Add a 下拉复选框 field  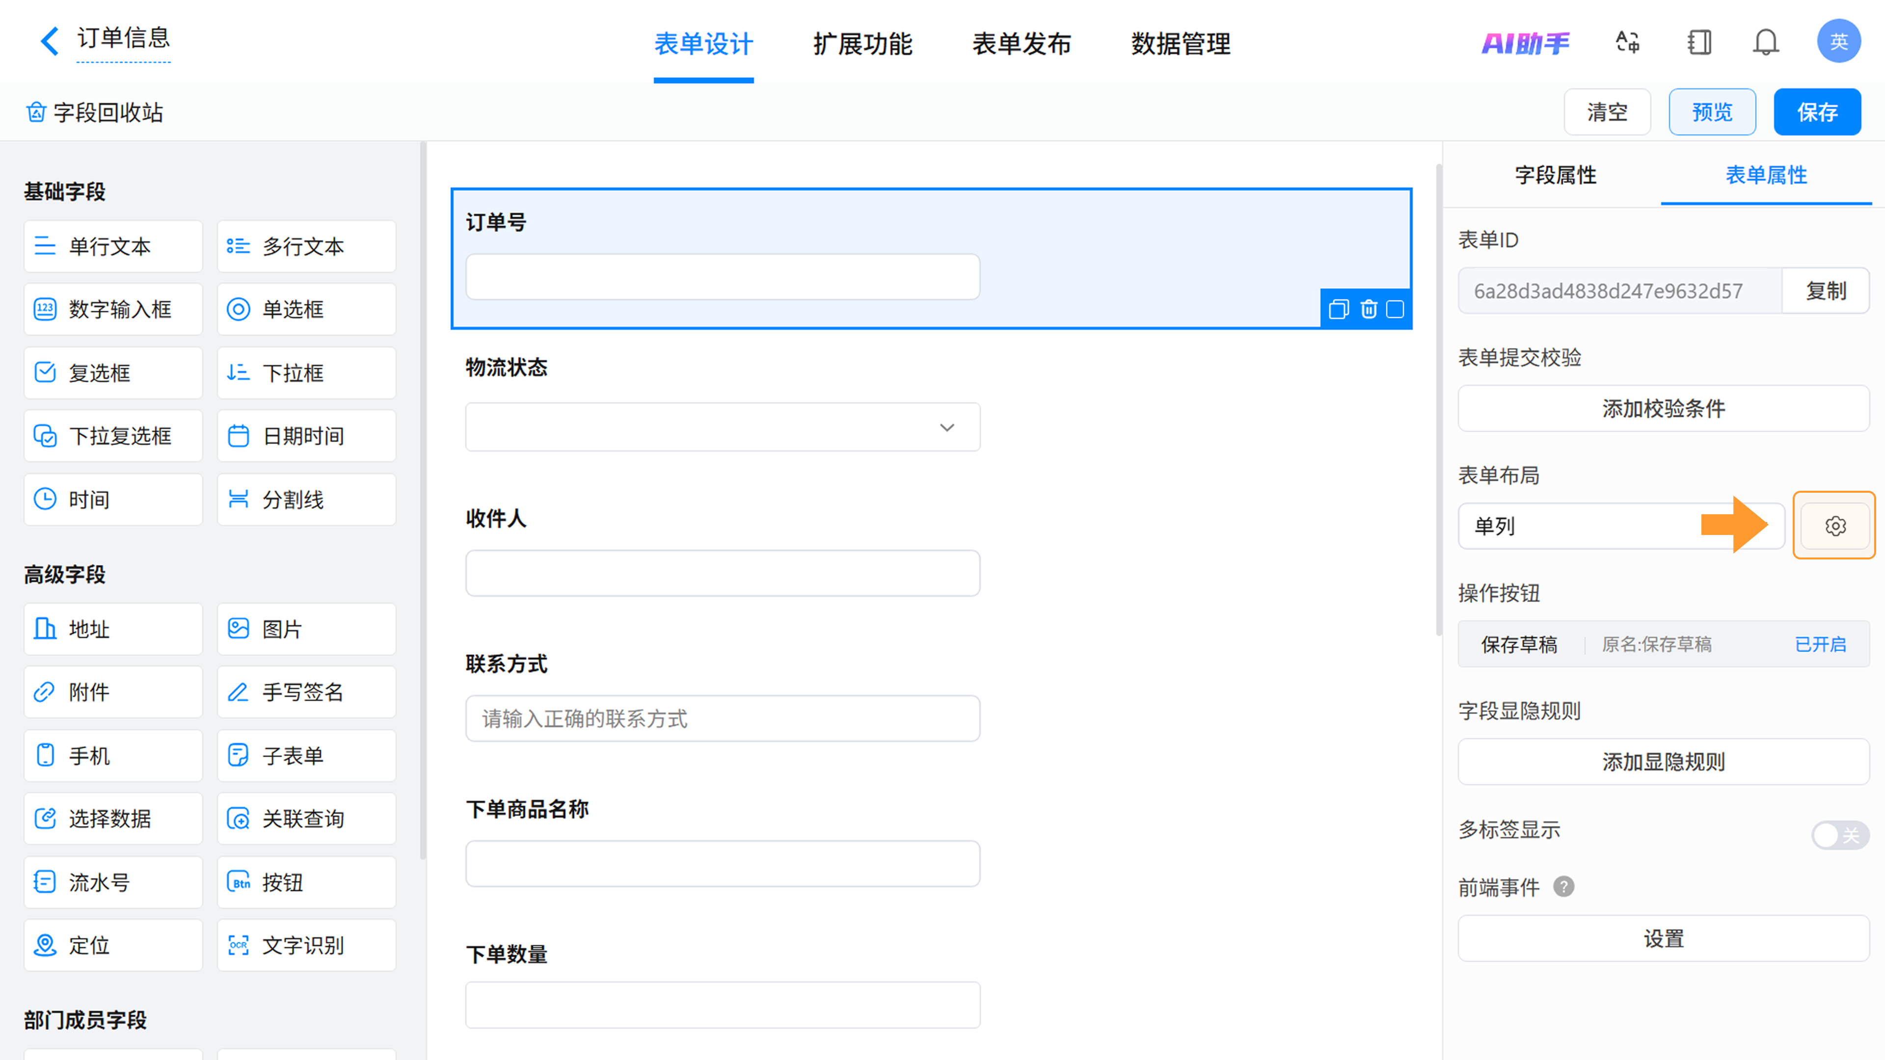tap(113, 436)
